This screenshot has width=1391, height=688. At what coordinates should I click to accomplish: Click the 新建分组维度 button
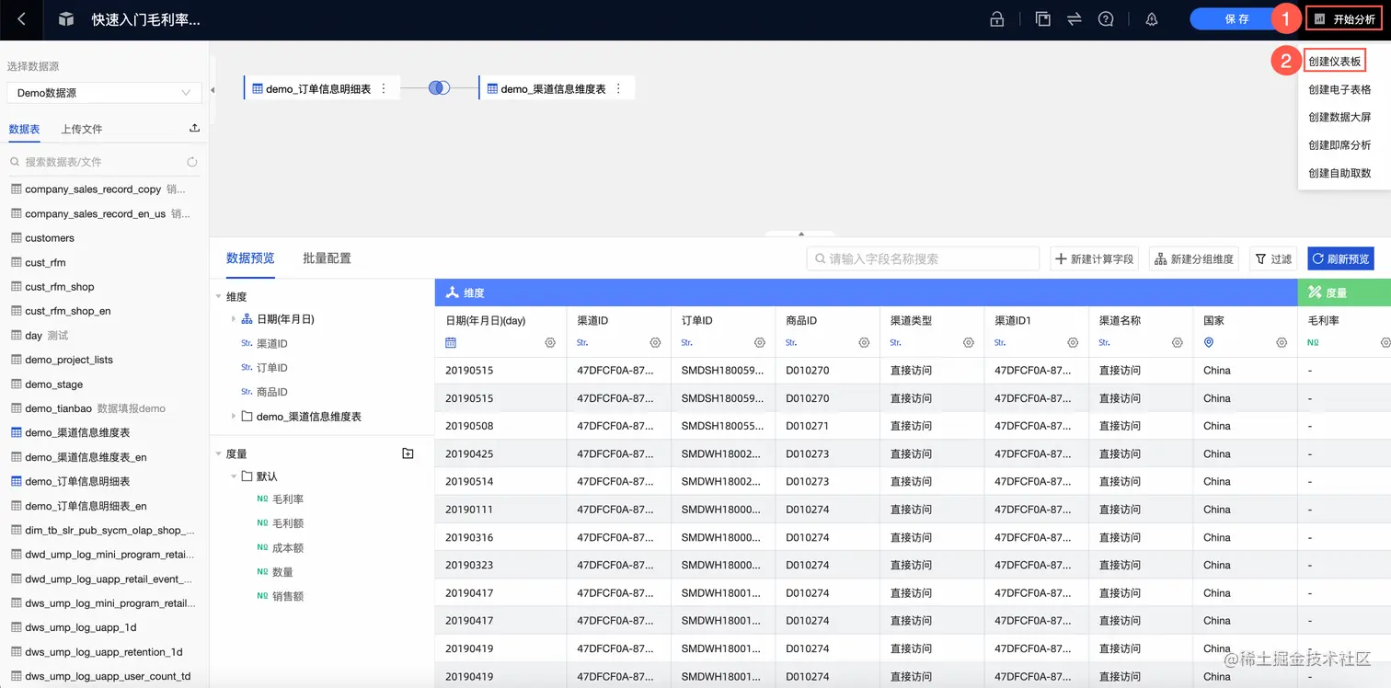pos(1194,259)
